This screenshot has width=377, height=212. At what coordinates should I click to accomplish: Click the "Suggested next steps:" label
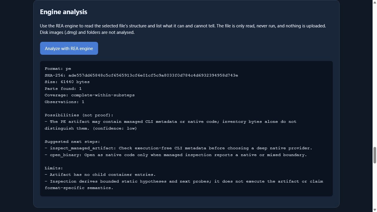pyautogui.click(x=72, y=142)
